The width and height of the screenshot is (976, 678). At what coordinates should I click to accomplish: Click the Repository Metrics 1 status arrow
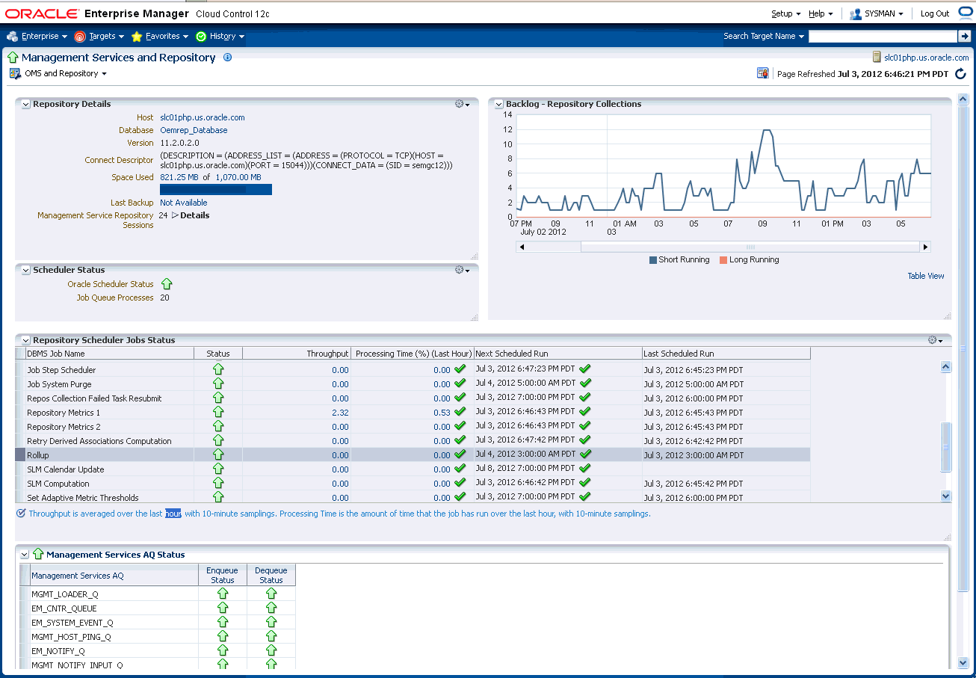(x=218, y=412)
